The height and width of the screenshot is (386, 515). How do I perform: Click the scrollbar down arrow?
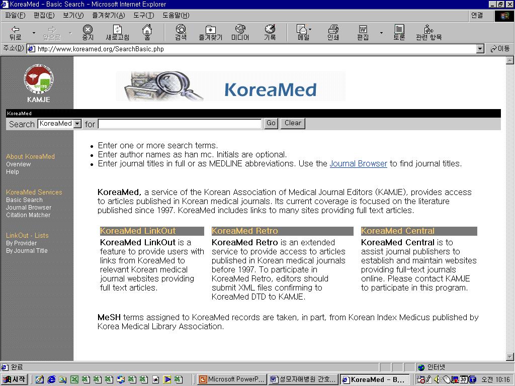510,357
